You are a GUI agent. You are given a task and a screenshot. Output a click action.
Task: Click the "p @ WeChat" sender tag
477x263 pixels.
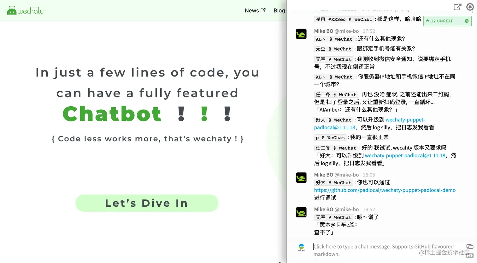[330, 137]
